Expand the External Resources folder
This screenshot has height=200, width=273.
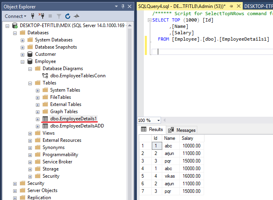30,141
